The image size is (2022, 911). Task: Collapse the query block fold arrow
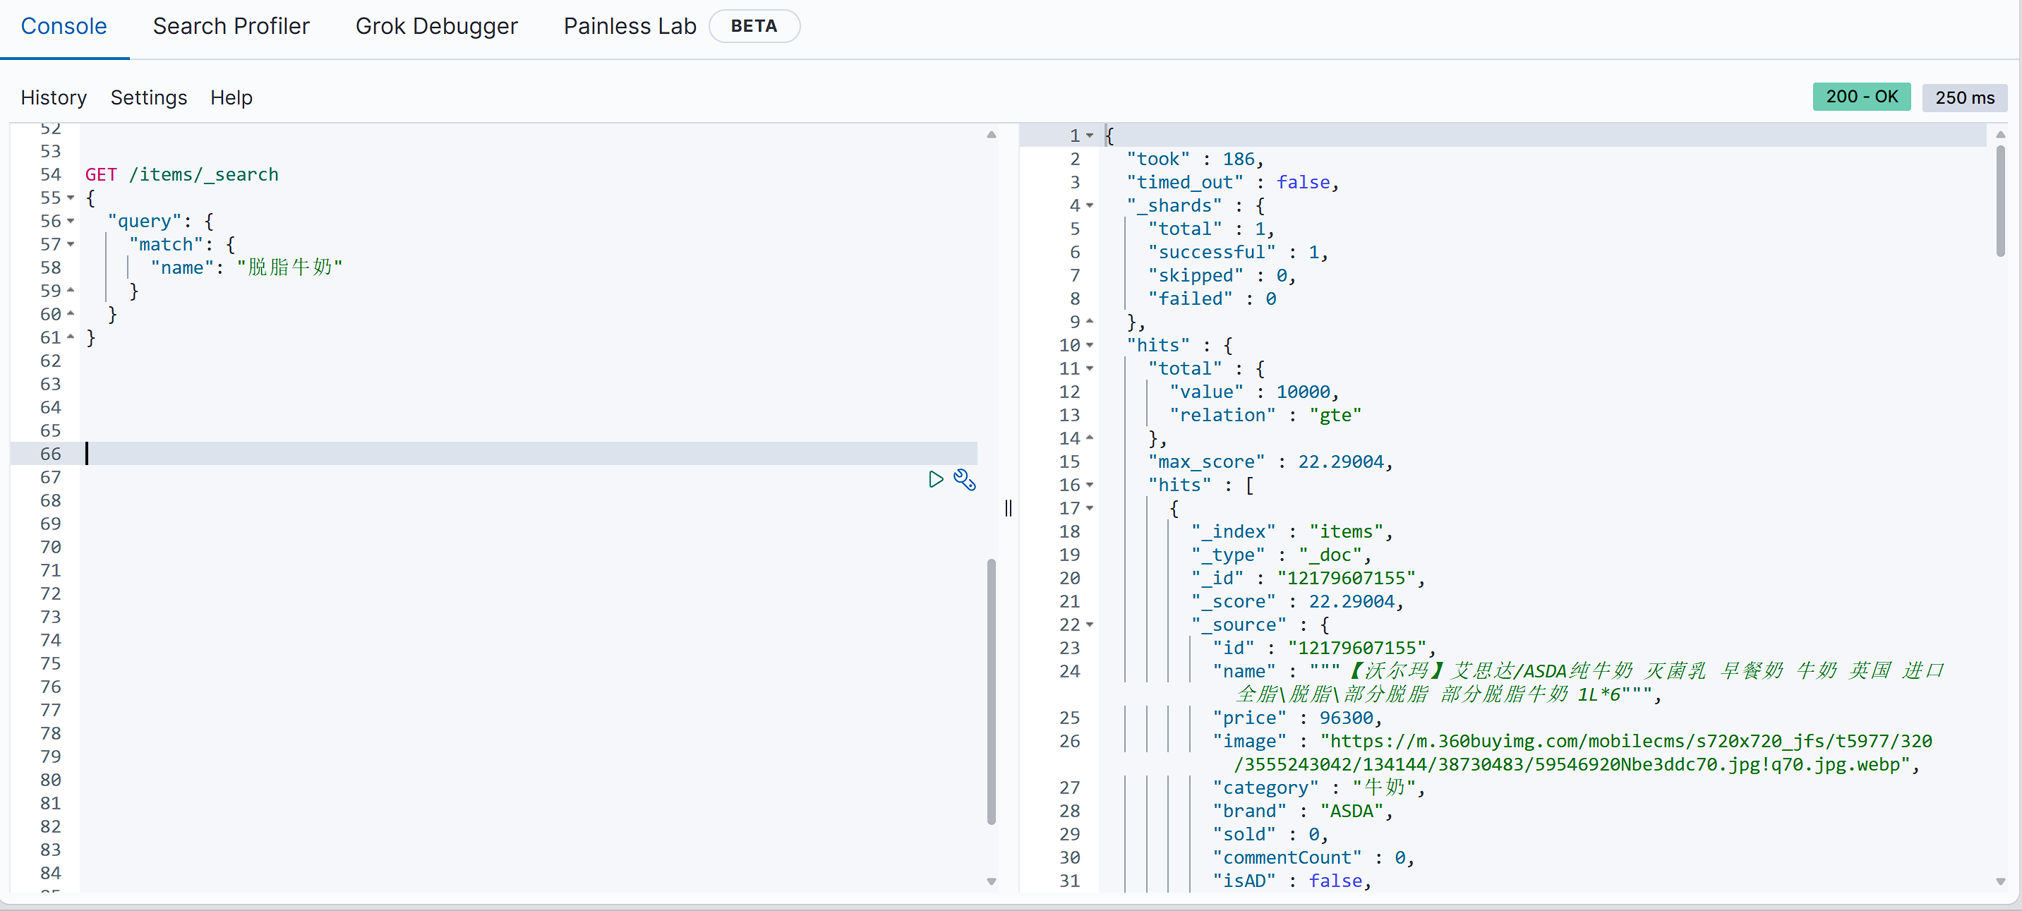pos(71,220)
